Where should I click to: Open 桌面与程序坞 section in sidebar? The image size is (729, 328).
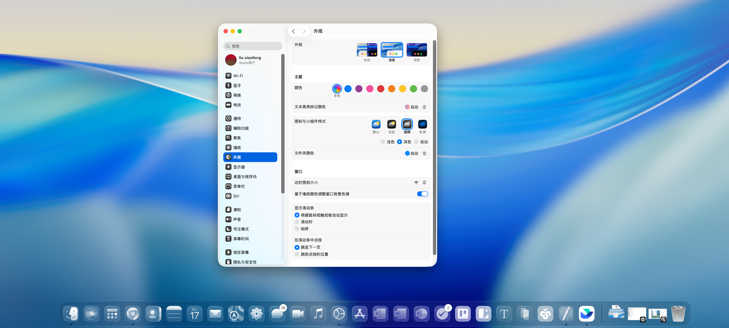pos(245,177)
